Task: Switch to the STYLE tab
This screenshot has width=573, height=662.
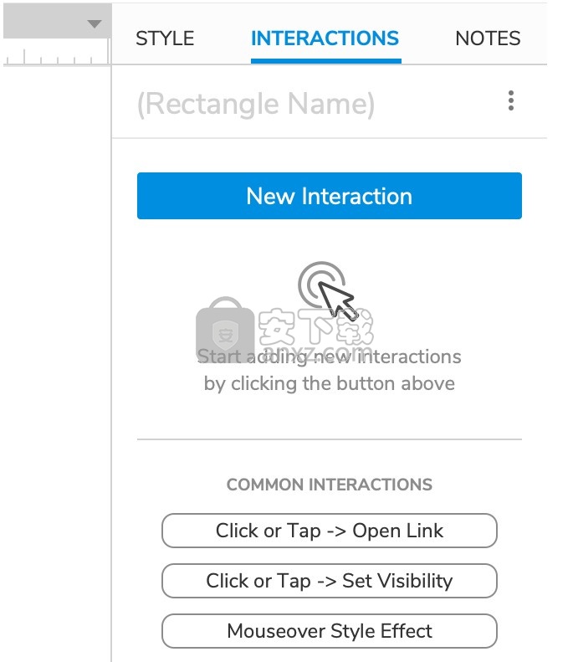Action: tap(165, 38)
